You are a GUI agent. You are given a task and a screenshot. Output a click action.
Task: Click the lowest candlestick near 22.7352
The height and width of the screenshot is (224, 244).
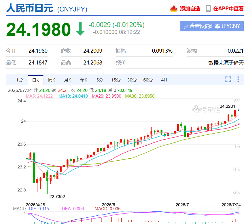pyautogui.click(x=47, y=182)
